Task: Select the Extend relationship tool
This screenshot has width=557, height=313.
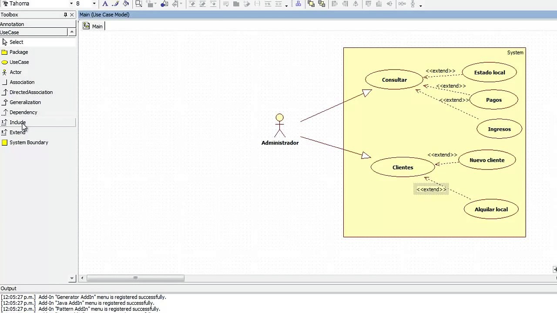Action: 38,132
